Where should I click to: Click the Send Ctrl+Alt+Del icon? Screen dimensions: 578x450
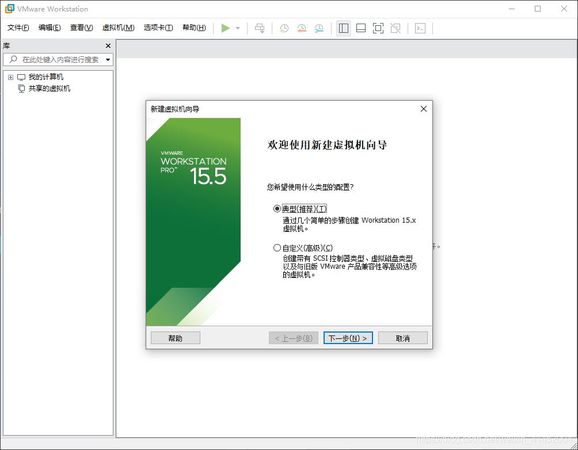pos(259,28)
